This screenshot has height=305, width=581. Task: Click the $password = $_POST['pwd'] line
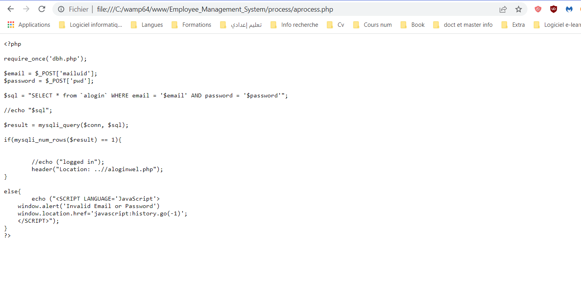(49, 81)
